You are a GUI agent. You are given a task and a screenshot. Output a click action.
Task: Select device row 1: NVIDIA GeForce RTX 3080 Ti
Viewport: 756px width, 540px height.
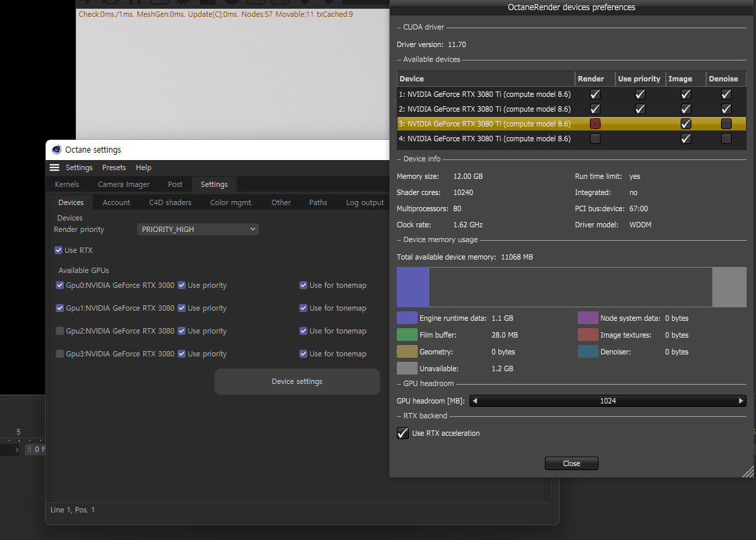[x=571, y=95]
